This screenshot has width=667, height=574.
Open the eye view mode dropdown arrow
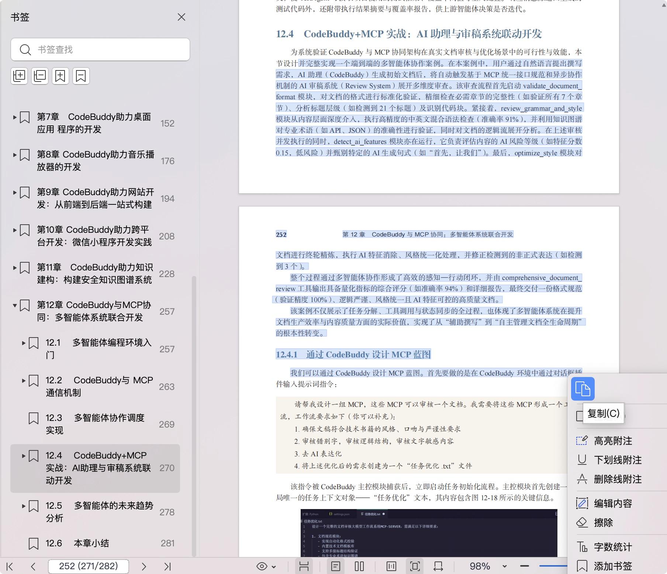click(274, 567)
